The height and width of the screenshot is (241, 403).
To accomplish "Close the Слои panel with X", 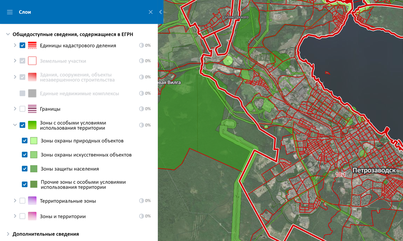I will point(151,12).
